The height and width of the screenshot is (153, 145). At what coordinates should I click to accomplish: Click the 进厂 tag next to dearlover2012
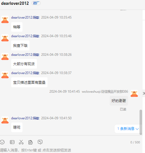click(x=36, y=3)
